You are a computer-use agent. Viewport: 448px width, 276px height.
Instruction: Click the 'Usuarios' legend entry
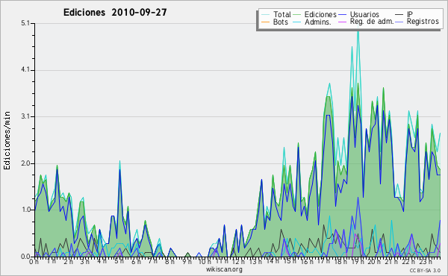coord(359,14)
